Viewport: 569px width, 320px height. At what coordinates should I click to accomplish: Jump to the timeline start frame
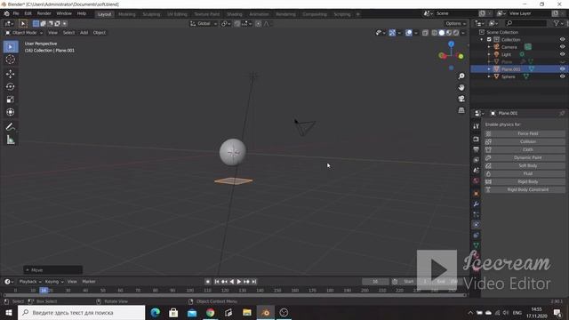(217, 282)
